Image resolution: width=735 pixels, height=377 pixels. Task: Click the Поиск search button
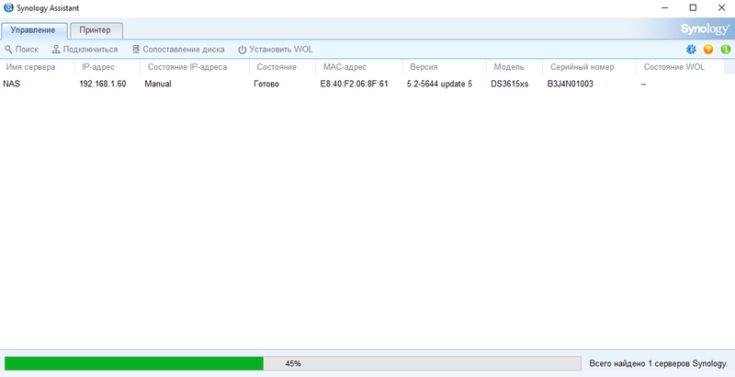tap(21, 50)
